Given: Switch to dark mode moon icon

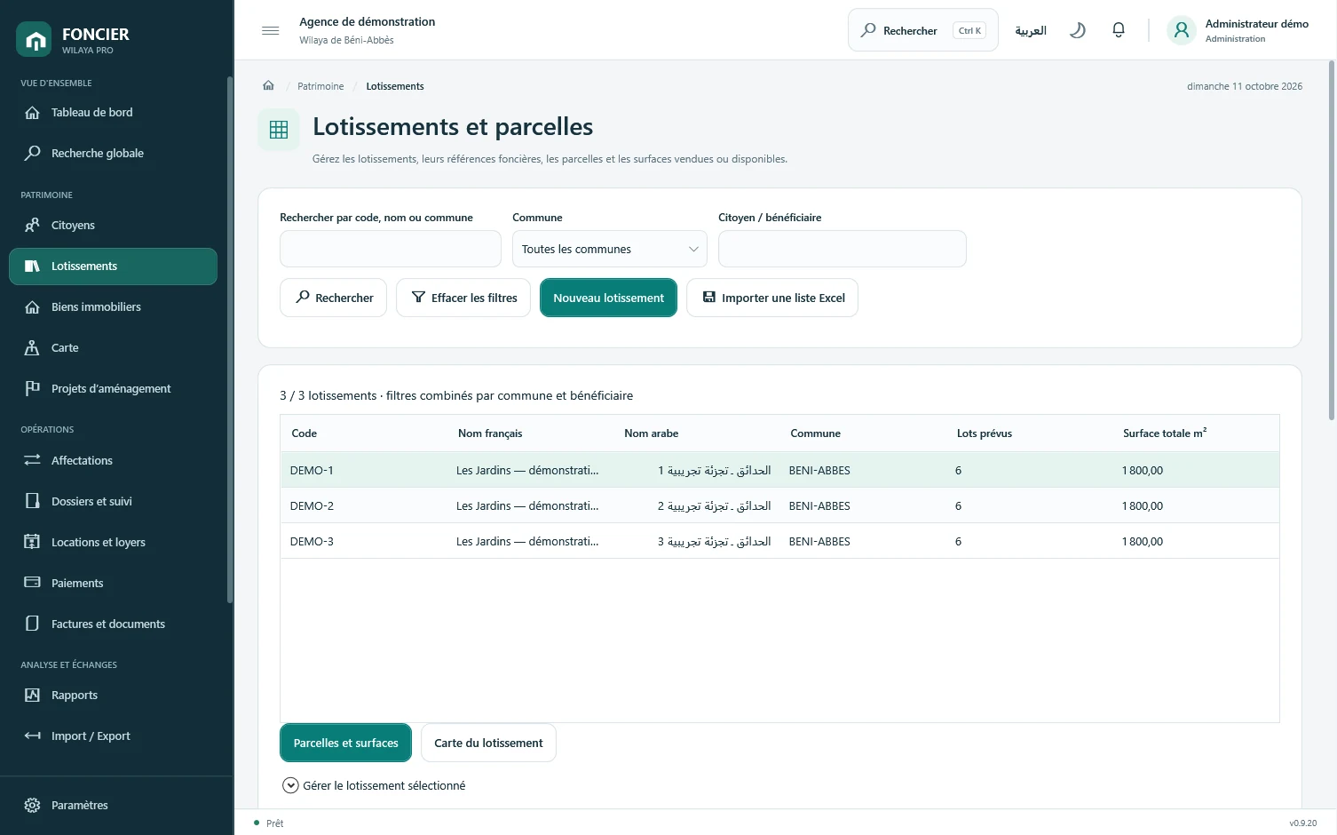Looking at the screenshot, I should 1078,30.
